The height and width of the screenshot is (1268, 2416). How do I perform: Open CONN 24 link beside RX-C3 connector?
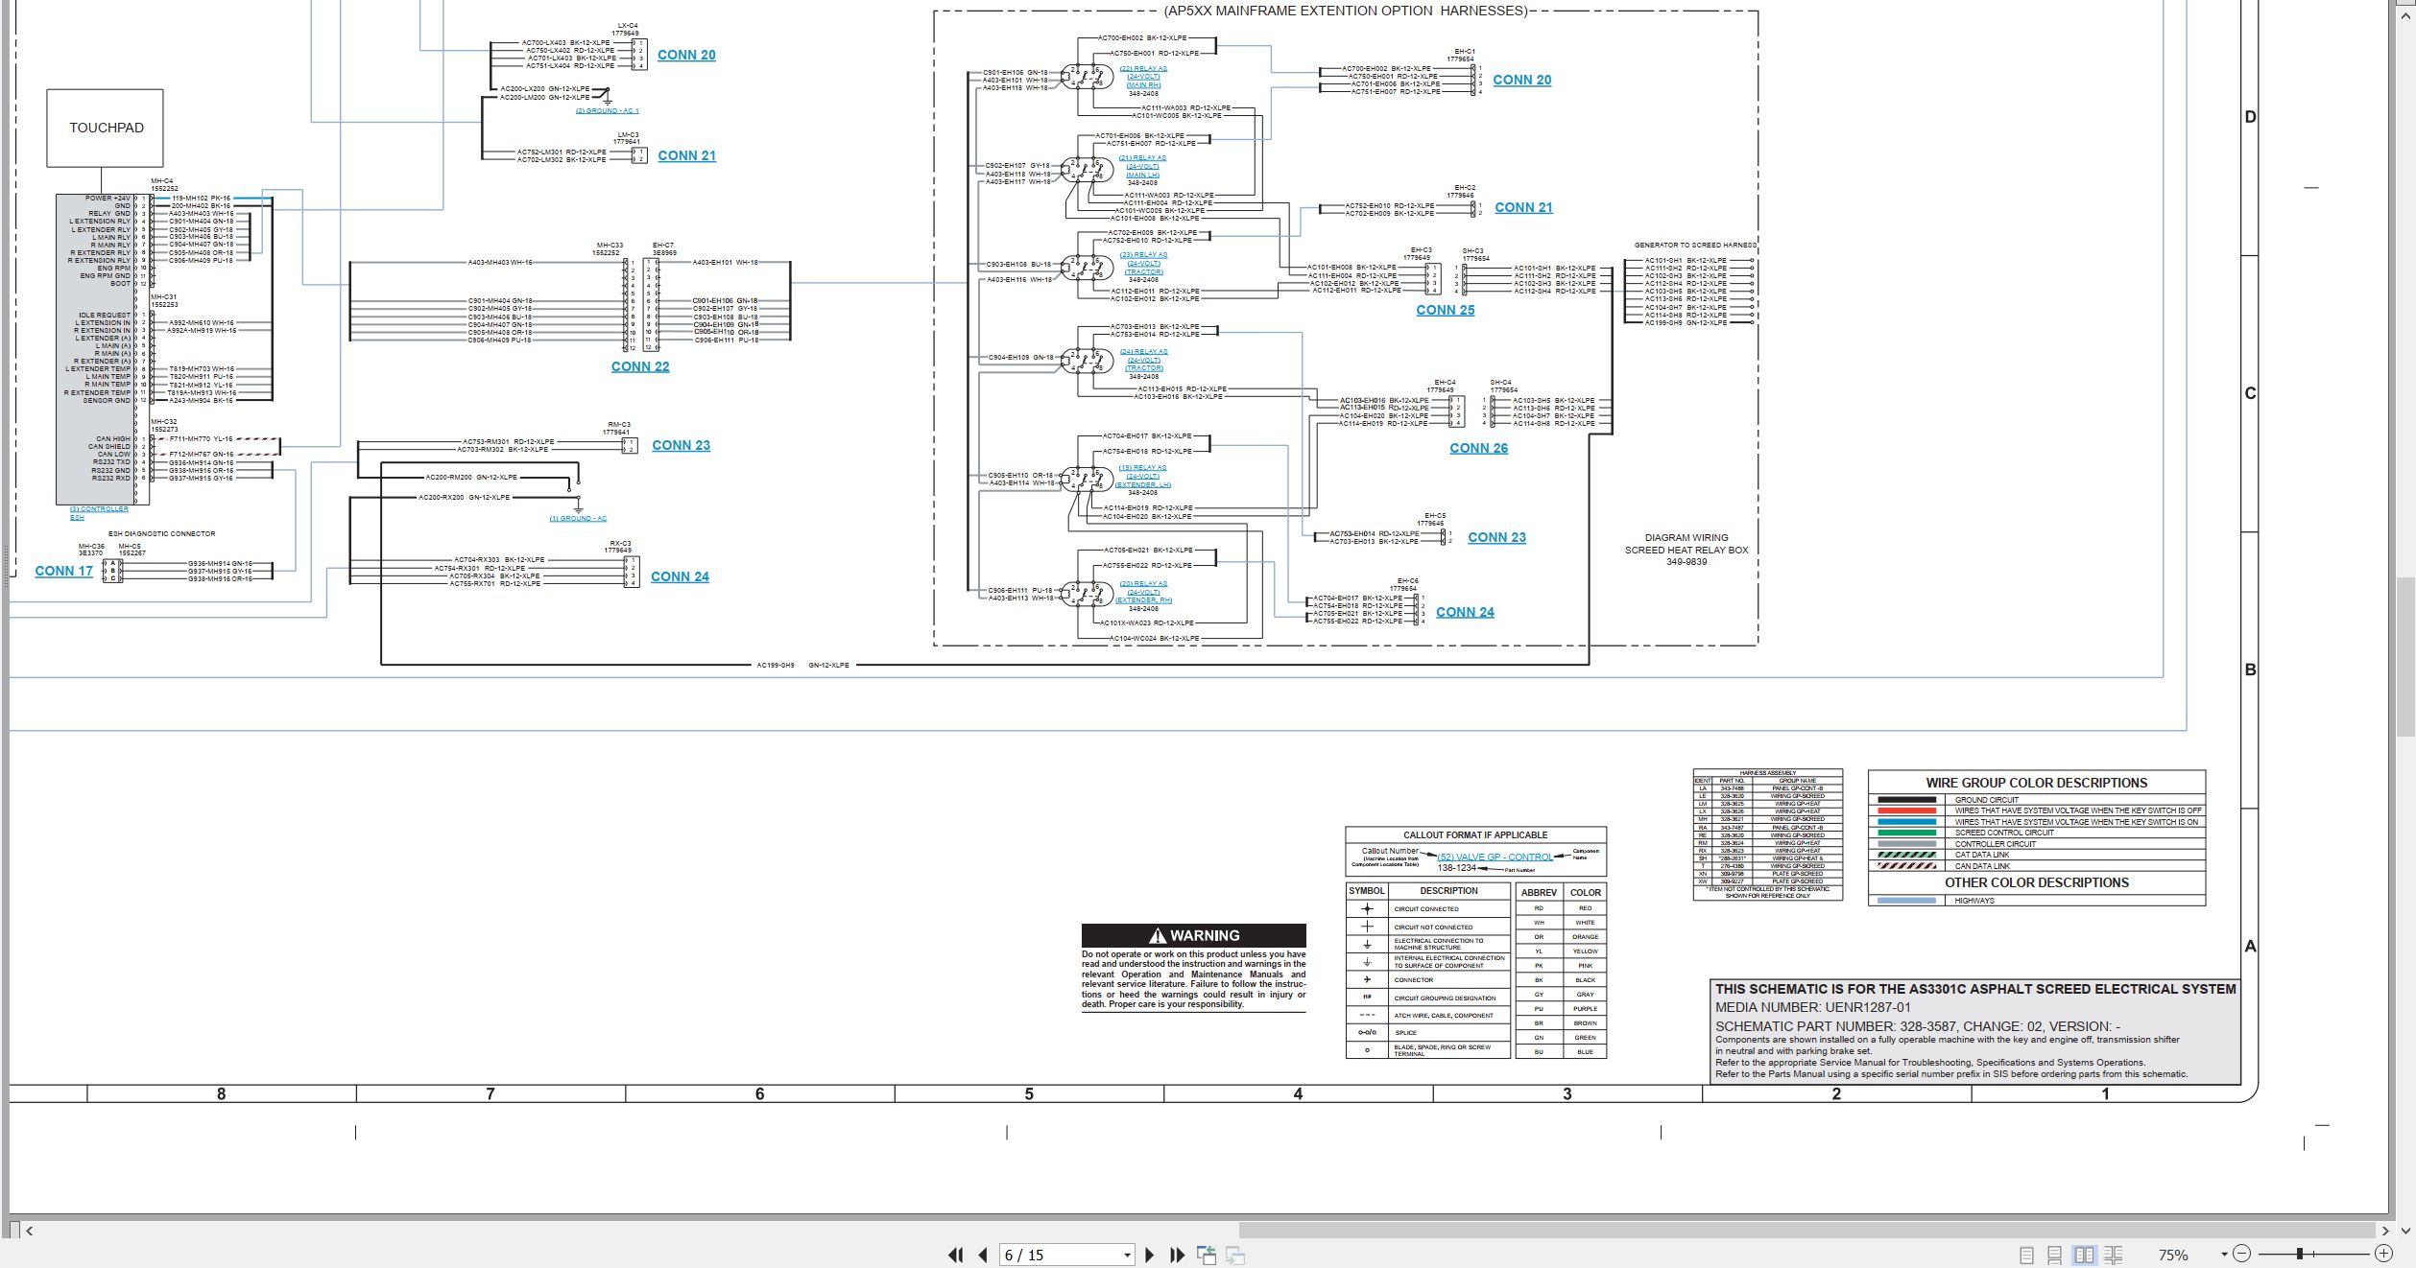(x=680, y=576)
